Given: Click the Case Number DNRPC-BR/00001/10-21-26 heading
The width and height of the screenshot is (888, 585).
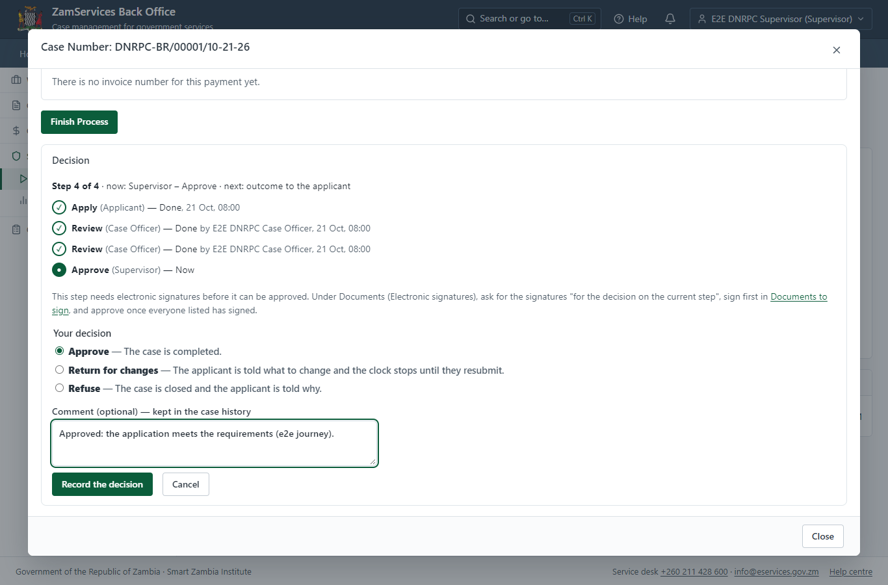Looking at the screenshot, I should [146, 47].
